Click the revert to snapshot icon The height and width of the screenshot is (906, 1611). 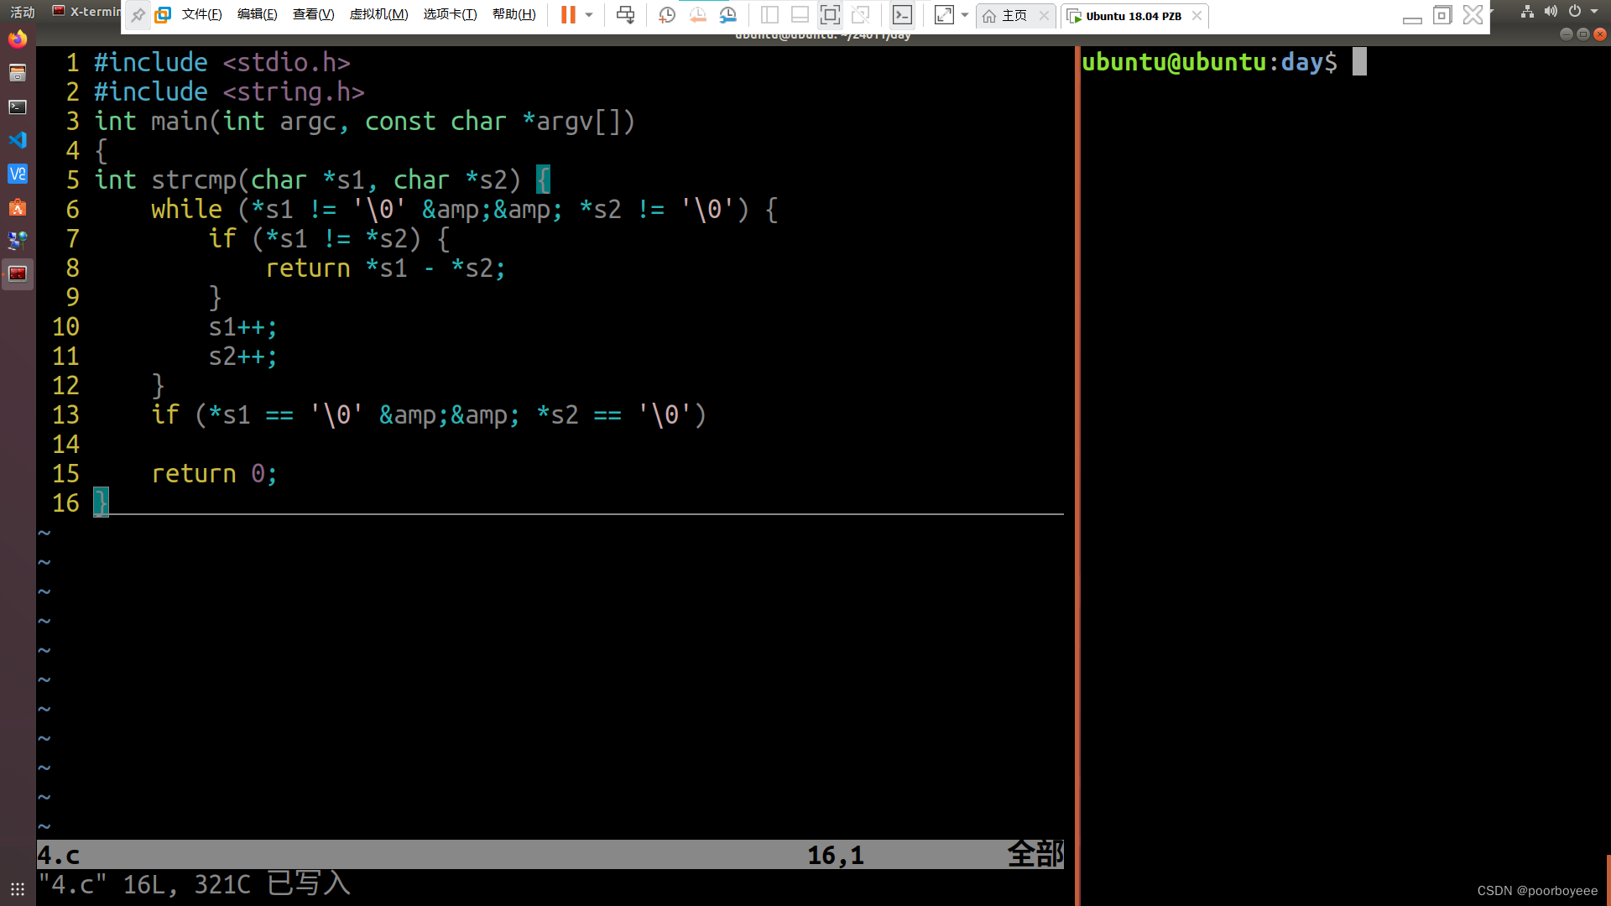(x=697, y=14)
